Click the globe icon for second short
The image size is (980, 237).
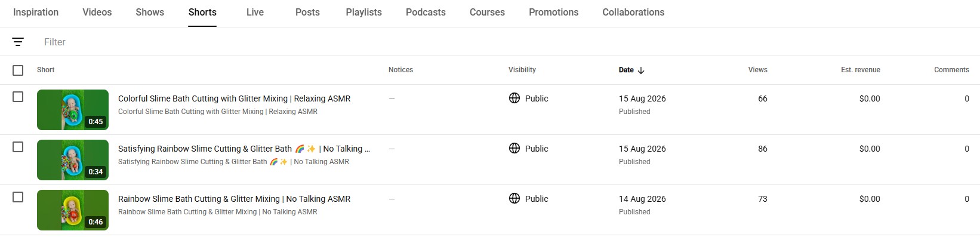(x=514, y=148)
